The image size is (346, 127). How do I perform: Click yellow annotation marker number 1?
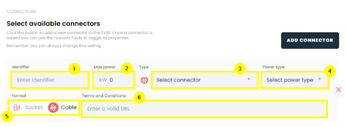[x=74, y=69]
